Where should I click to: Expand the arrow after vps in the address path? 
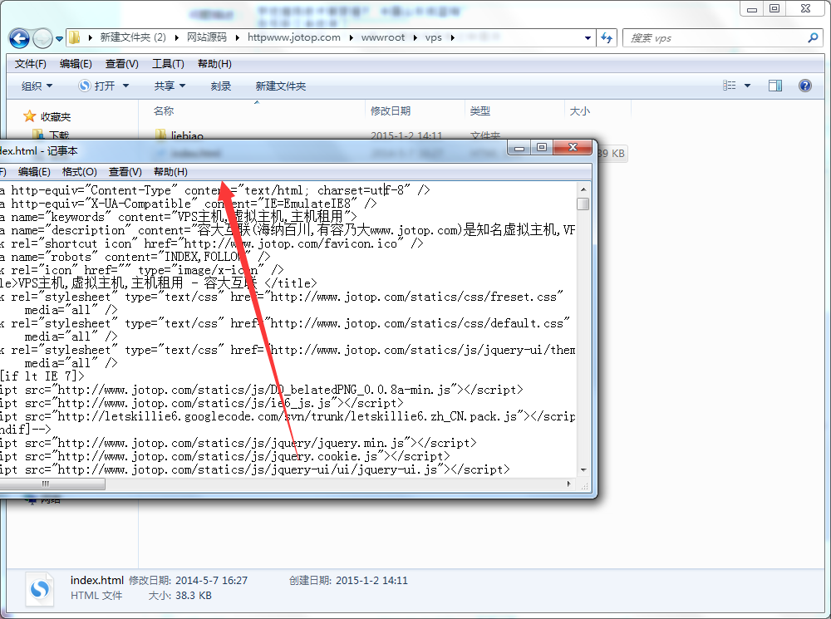click(x=453, y=37)
